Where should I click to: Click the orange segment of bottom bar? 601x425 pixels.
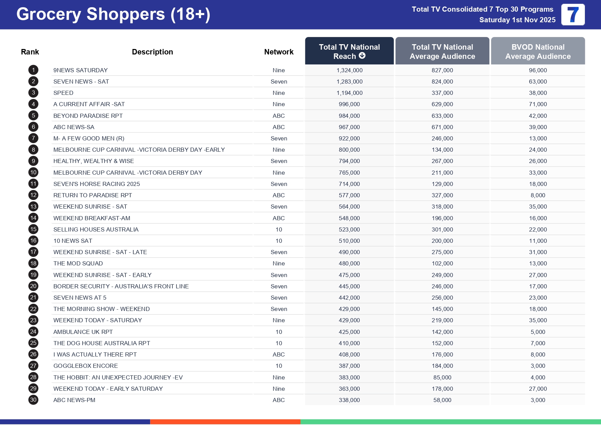(225, 422)
